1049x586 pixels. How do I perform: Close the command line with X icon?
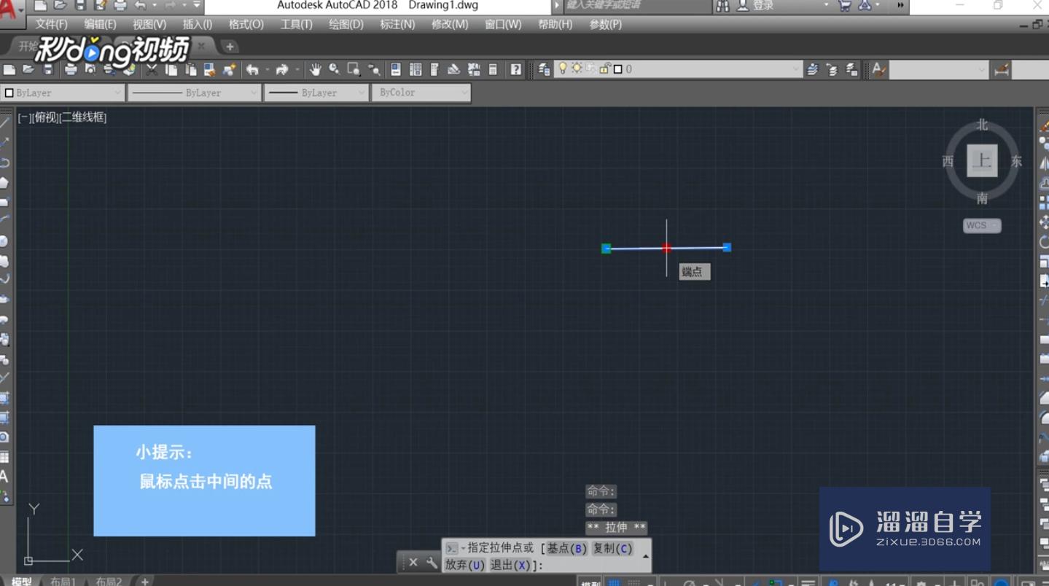click(x=413, y=562)
